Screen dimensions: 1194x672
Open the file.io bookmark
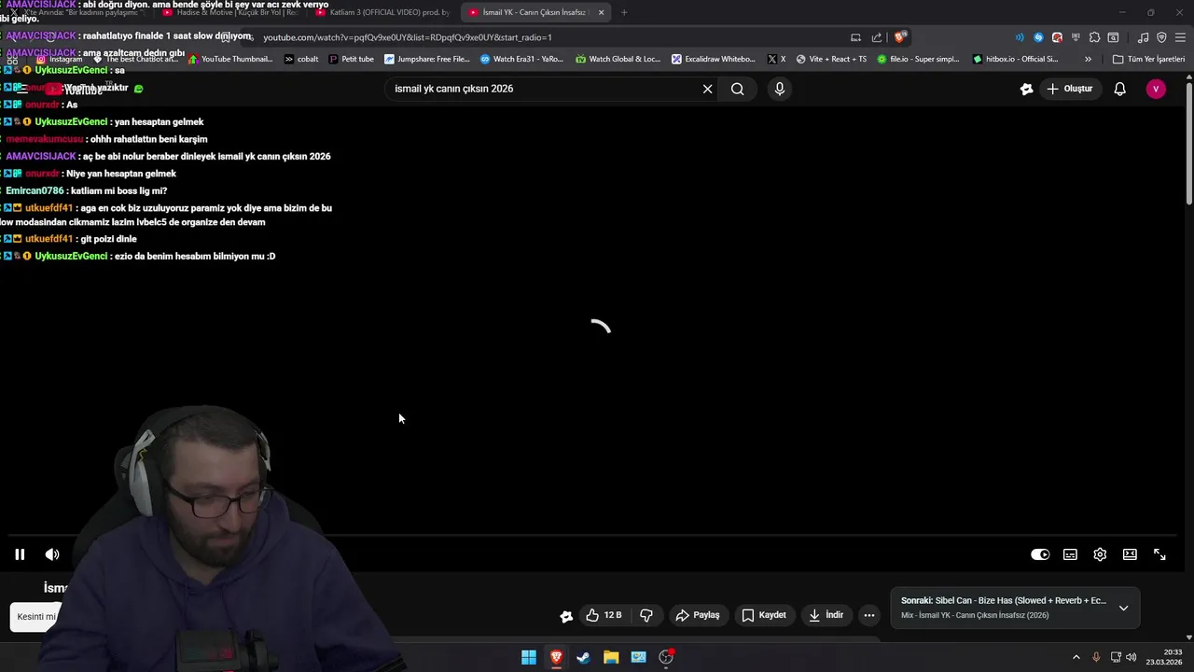[x=918, y=59]
